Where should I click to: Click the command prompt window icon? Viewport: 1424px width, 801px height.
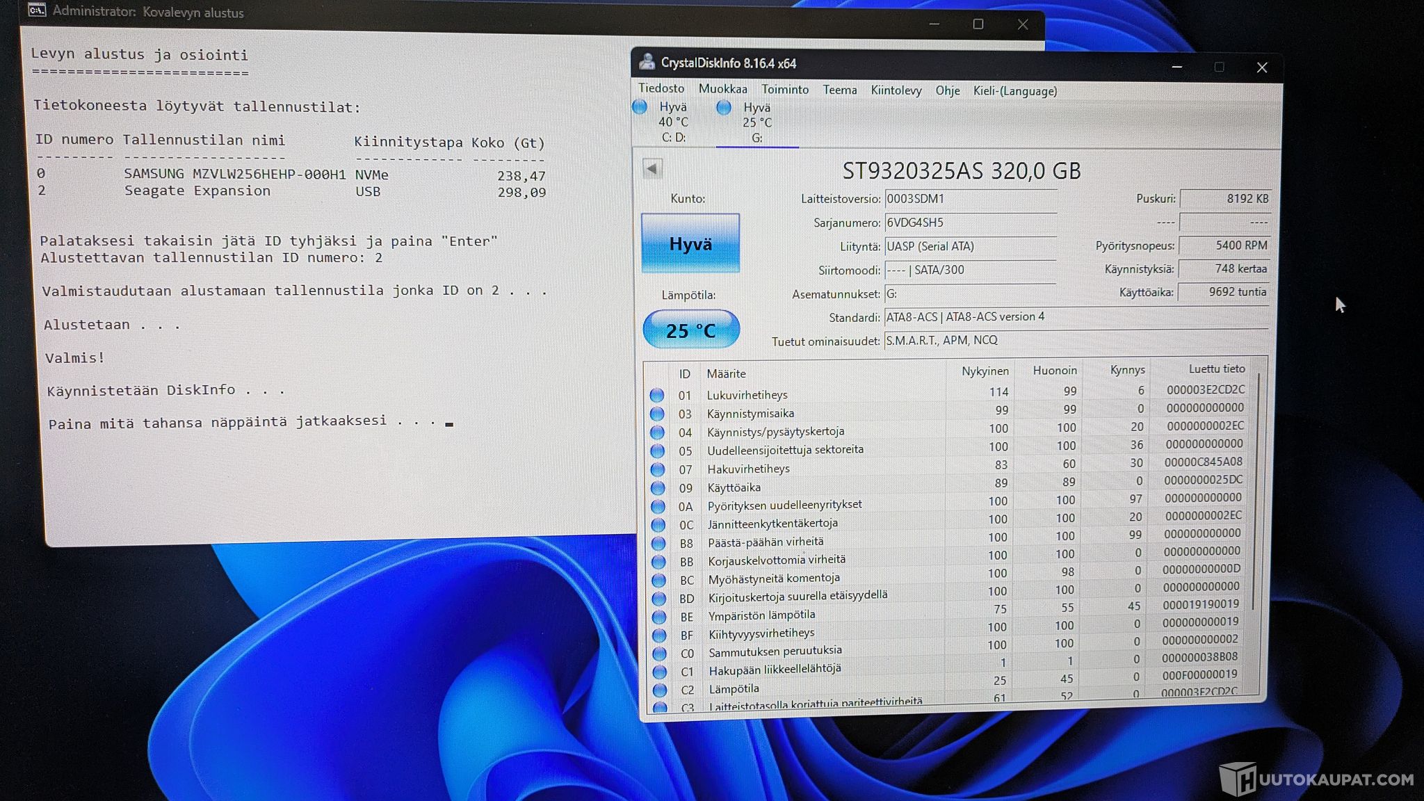(x=37, y=10)
